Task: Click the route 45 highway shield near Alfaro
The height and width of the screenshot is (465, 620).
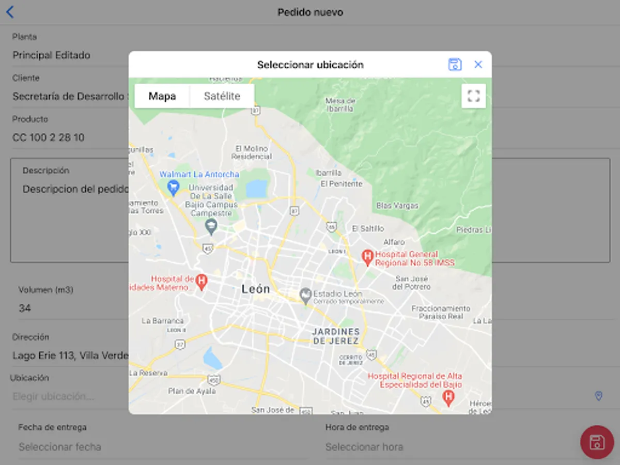Action: [x=331, y=227]
